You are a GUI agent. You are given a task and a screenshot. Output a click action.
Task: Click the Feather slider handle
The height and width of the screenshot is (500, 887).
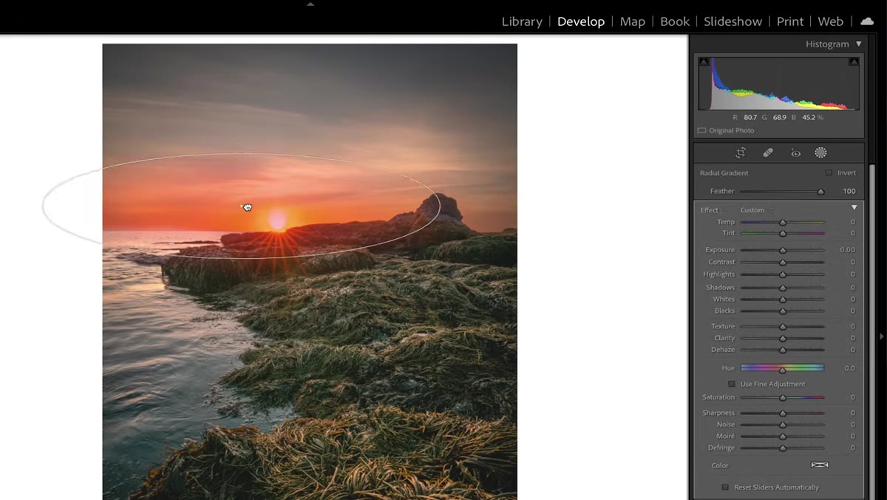pos(820,192)
